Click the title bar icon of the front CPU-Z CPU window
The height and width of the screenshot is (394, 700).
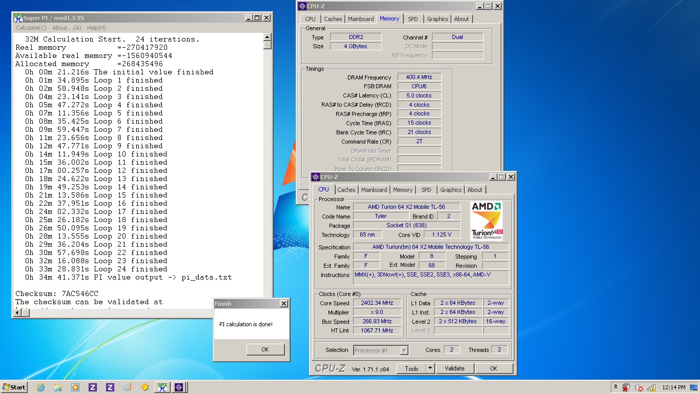pos(316,177)
